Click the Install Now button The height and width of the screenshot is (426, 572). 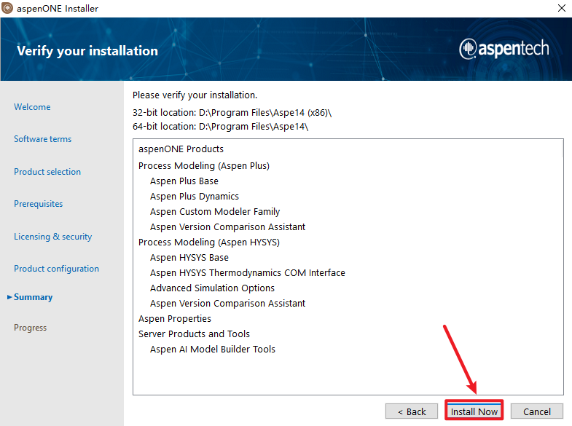474,411
